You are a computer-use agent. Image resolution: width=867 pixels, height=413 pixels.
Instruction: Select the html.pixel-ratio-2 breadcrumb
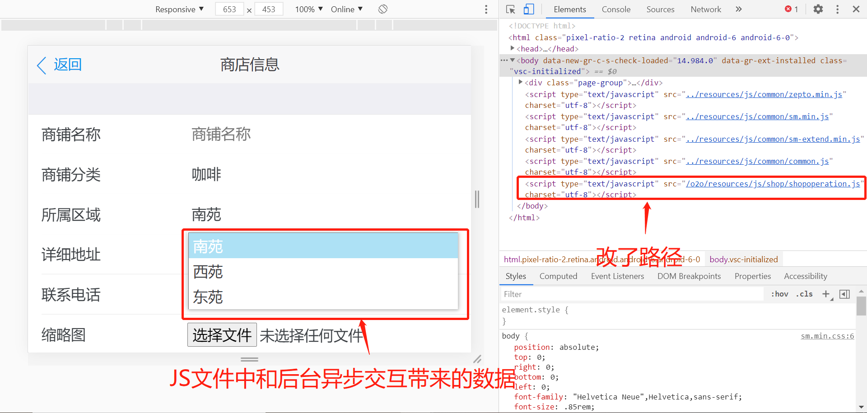click(x=602, y=260)
